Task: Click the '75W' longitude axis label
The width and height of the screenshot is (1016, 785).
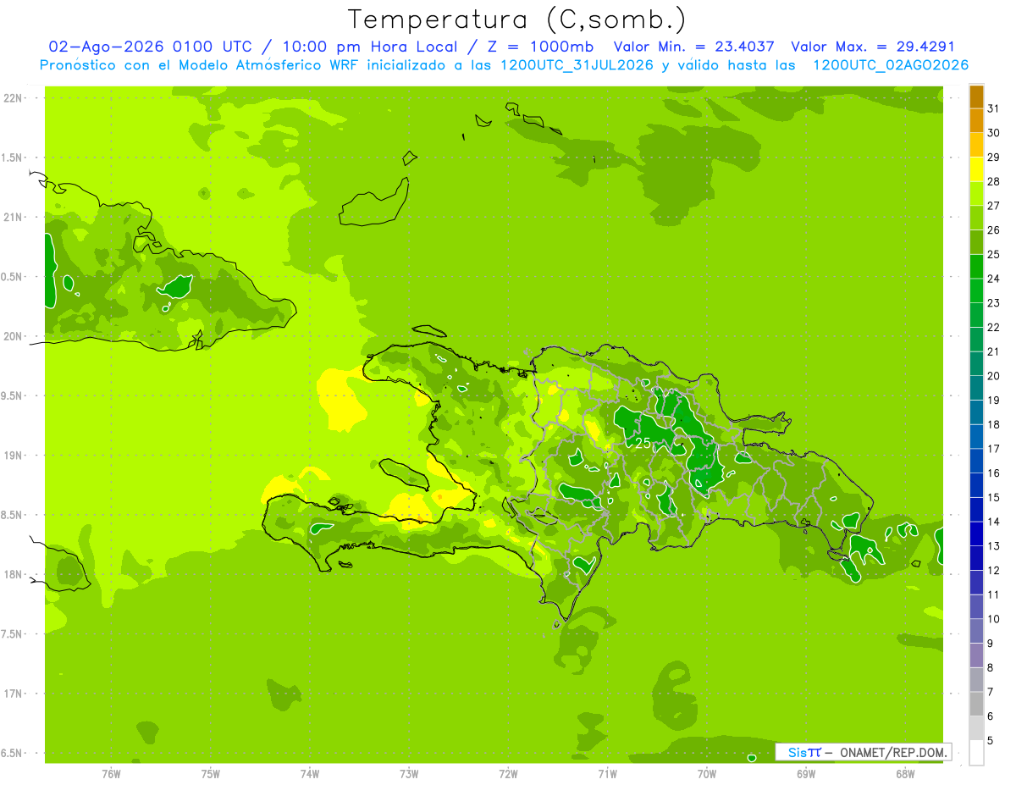Action: pyautogui.click(x=210, y=773)
